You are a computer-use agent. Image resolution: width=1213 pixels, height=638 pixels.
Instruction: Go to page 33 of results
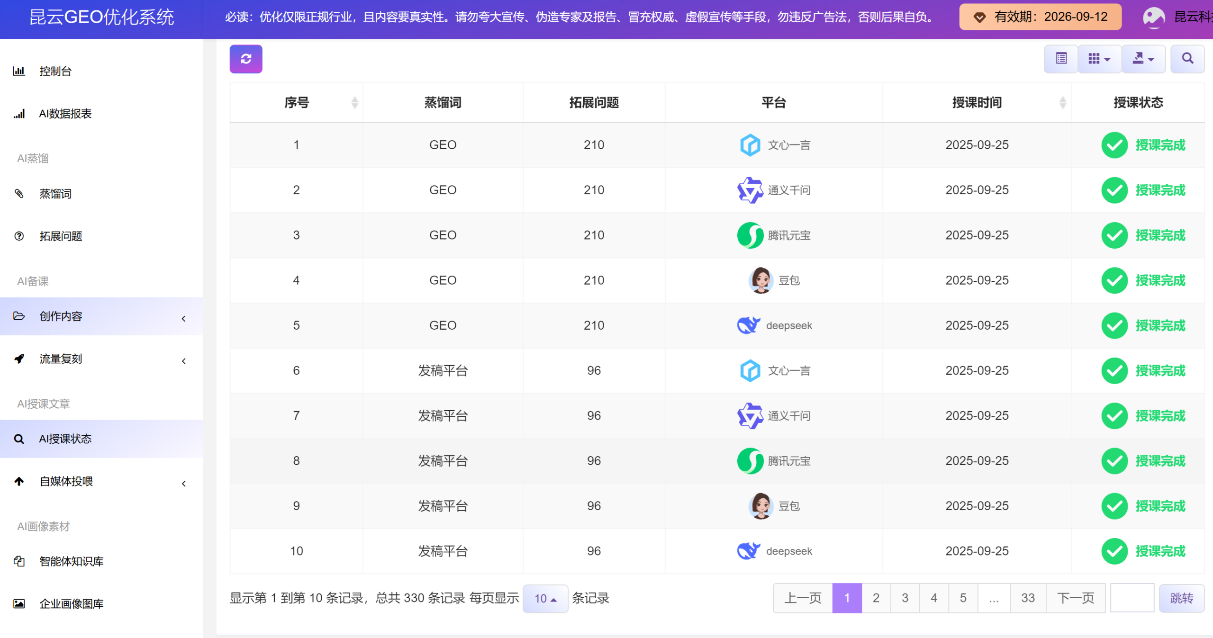[1027, 598]
